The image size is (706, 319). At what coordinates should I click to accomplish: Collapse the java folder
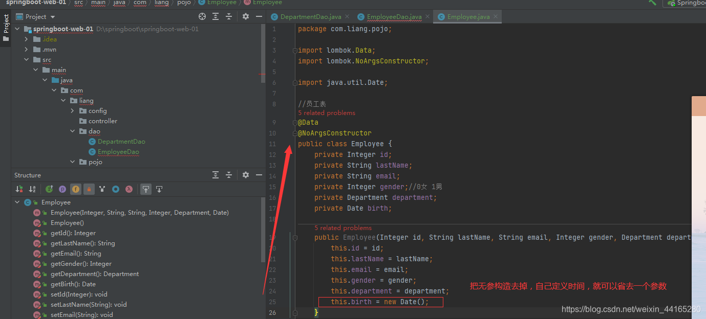pos(45,80)
